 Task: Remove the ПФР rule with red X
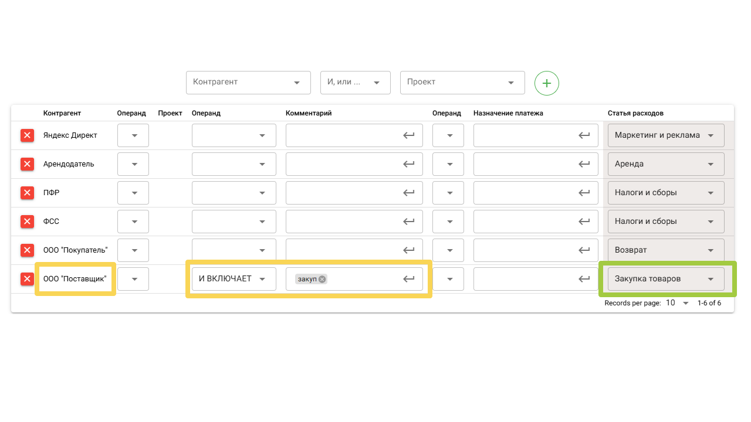point(27,193)
